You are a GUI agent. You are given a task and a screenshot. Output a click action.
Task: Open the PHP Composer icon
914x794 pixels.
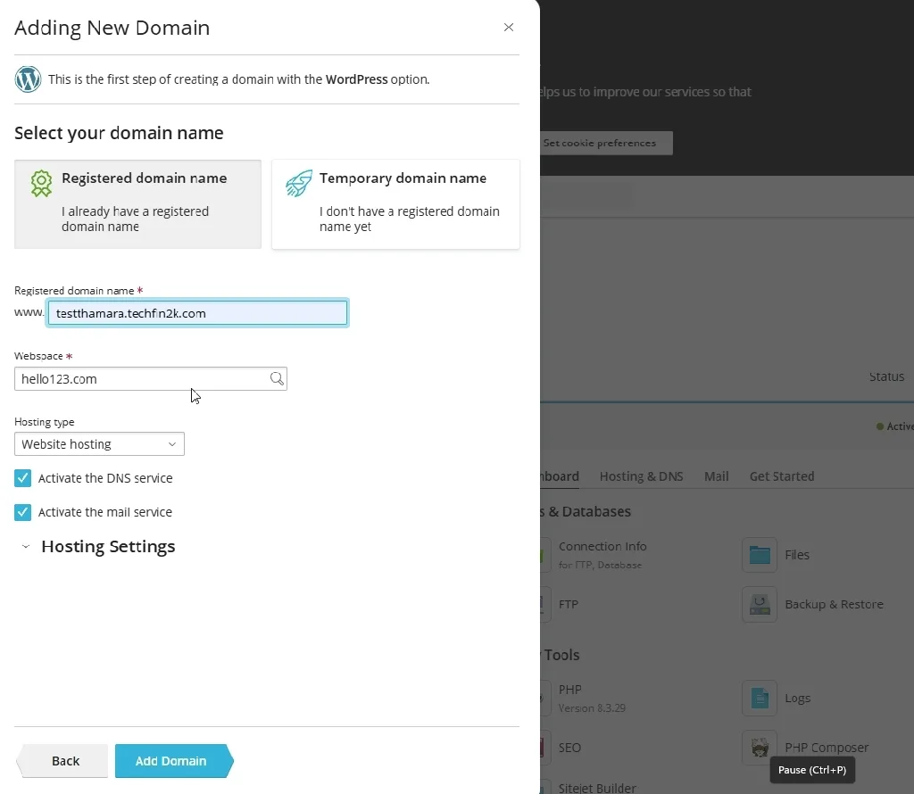[760, 748]
